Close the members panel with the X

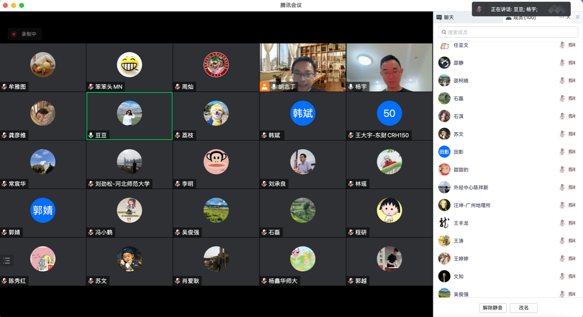click(569, 17)
